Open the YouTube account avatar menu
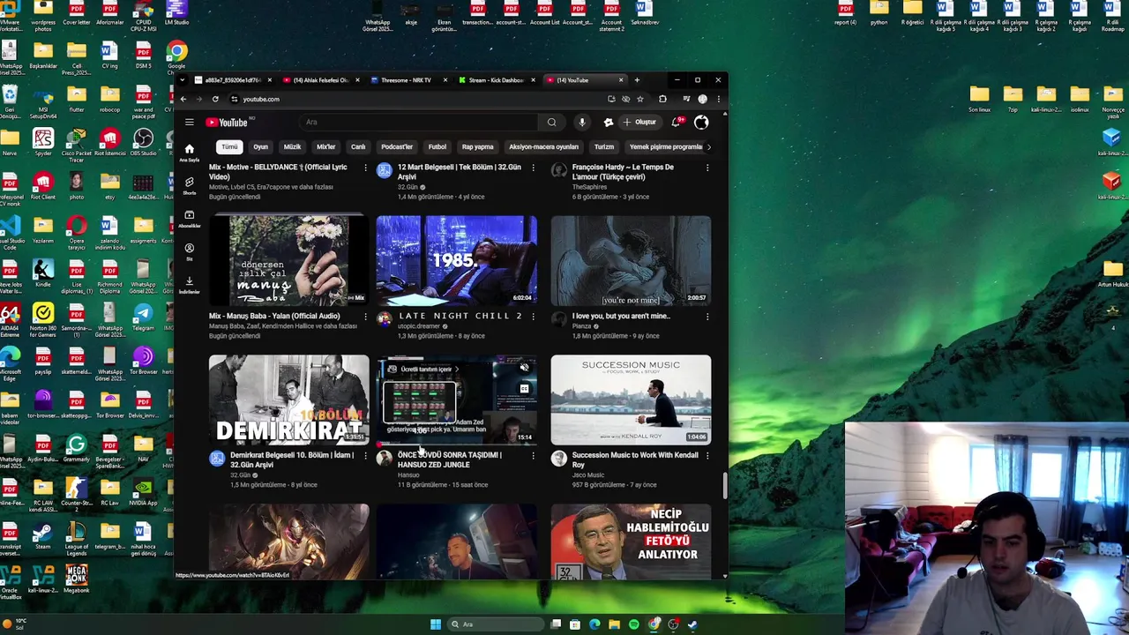1129x635 pixels. click(701, 122)
